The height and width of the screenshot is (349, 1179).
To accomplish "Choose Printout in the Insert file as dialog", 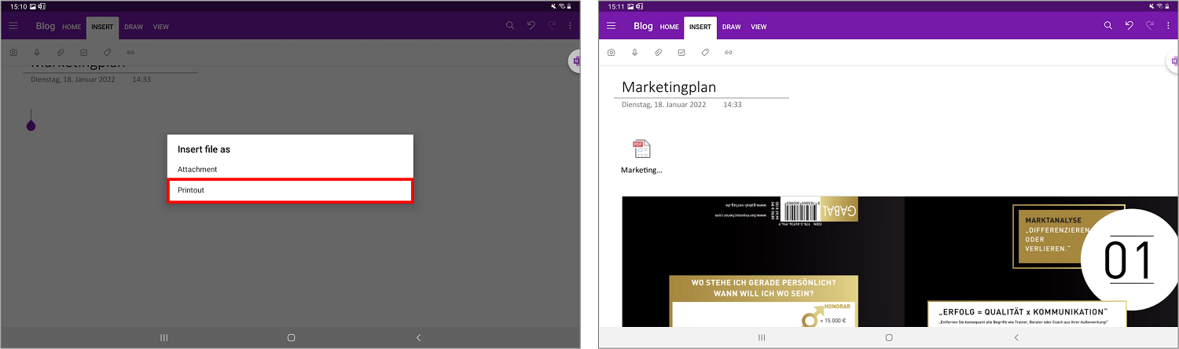I will (290, 190).
